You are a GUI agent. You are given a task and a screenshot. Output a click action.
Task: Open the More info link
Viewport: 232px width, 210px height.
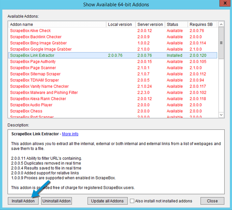pos(70,134)
